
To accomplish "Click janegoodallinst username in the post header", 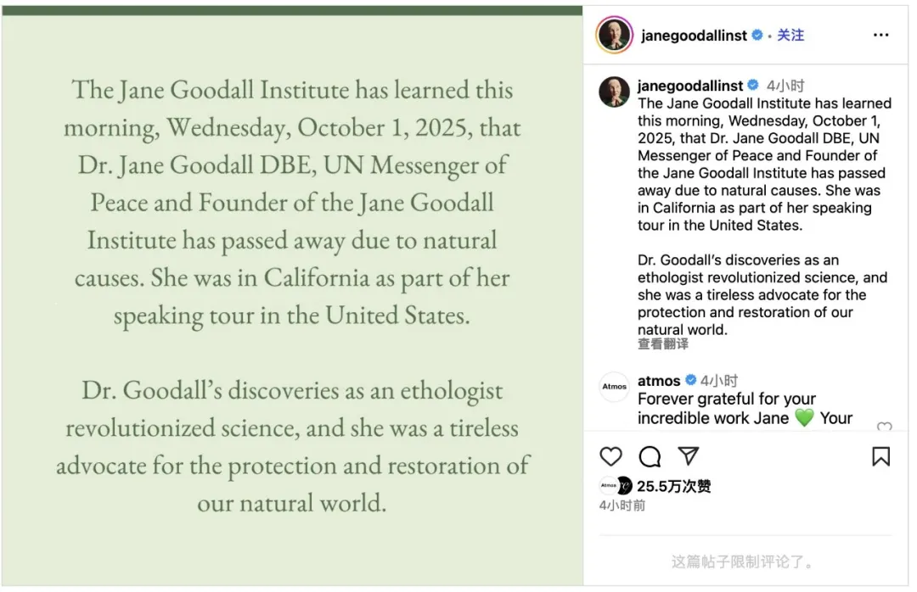I will pos(694,36).
